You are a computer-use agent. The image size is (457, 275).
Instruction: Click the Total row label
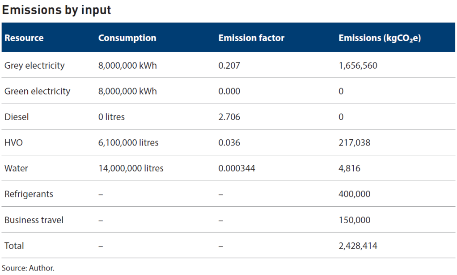(x=14, y=246)
